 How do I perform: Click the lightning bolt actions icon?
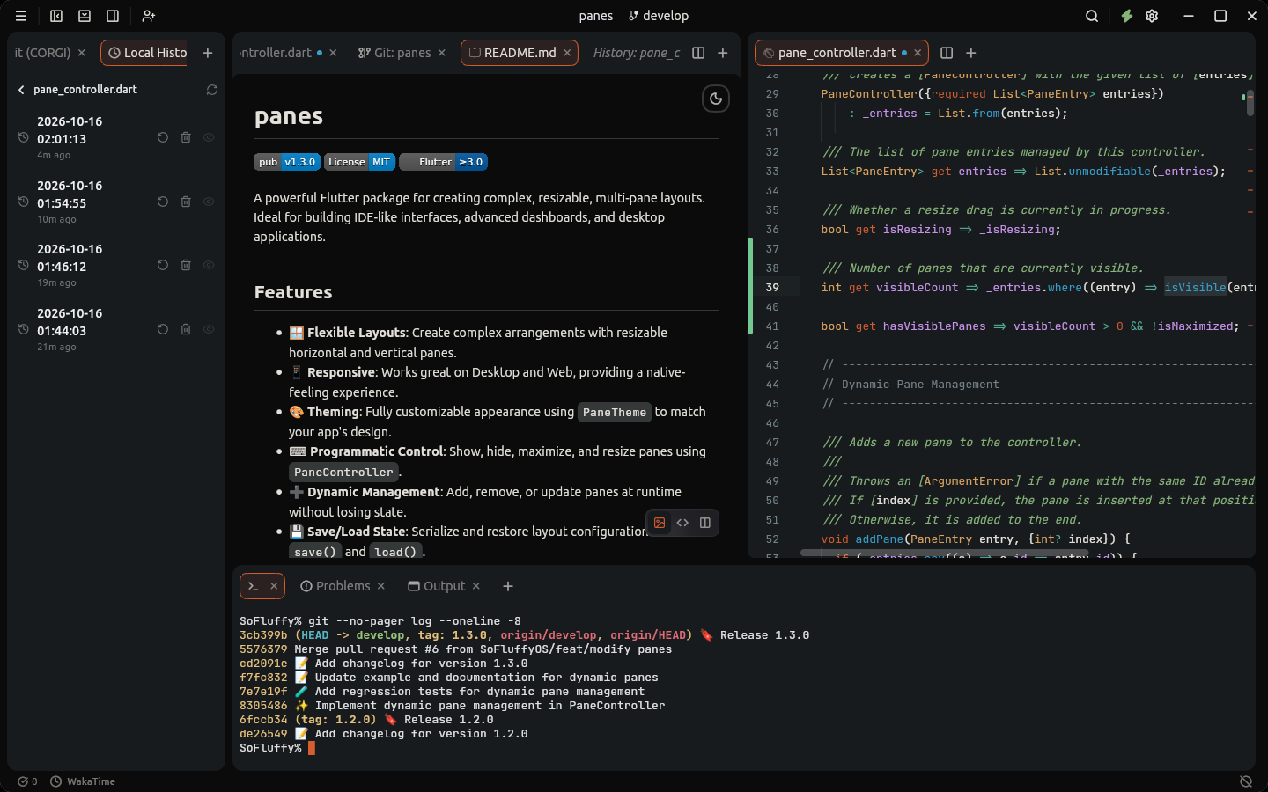(x=1126, y=16)
